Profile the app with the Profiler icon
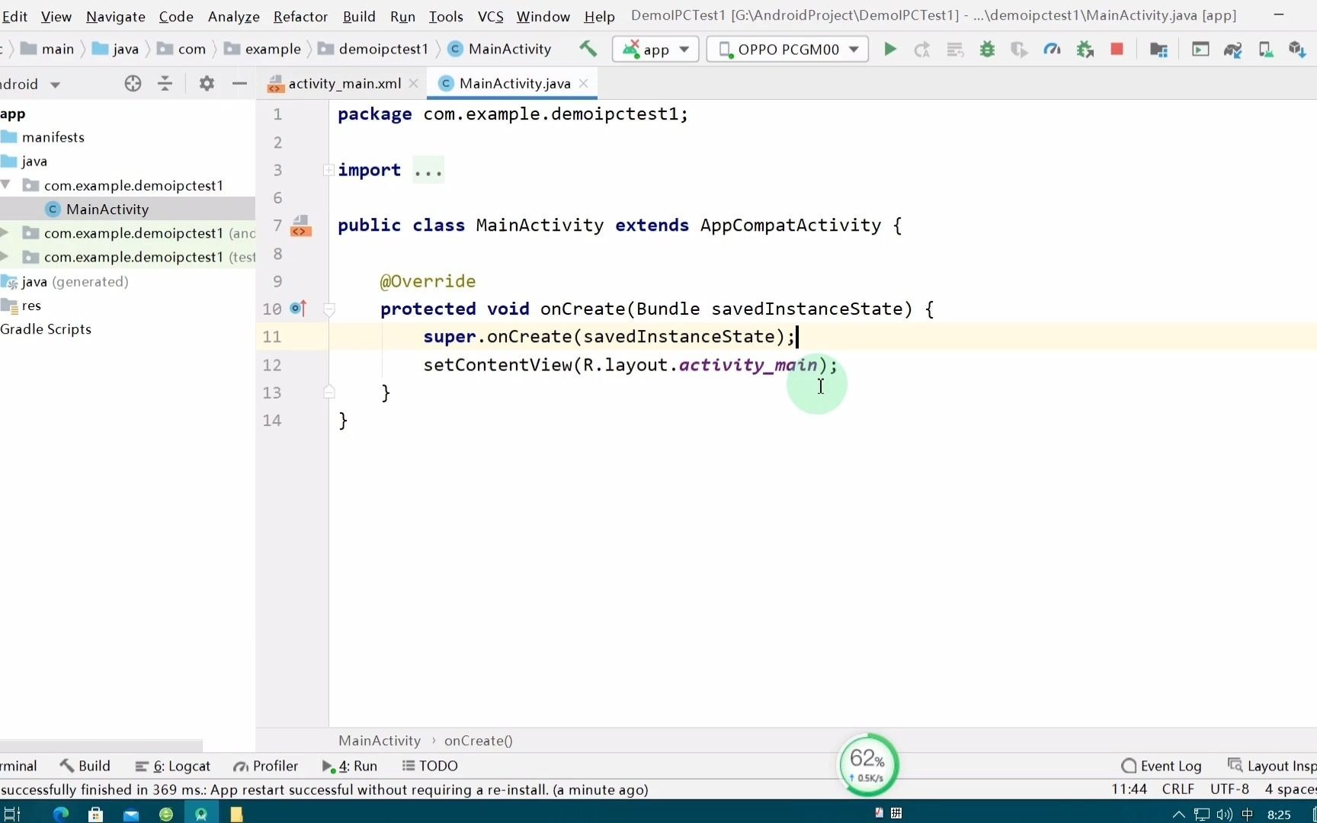The width and height of the screenshot is (1317, 823). tap(1052, 49)
